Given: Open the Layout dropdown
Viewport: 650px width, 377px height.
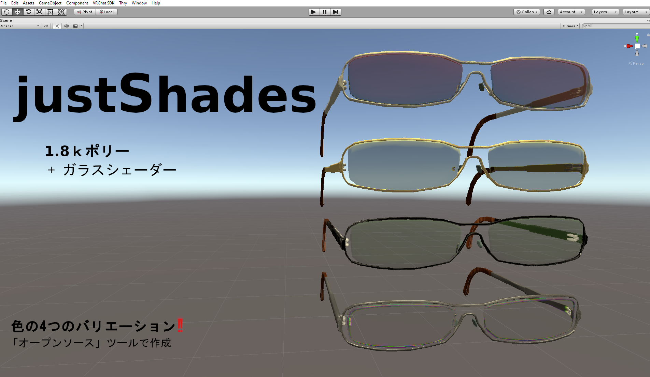Looking at the screenshot, I should [x=634, y=12].
